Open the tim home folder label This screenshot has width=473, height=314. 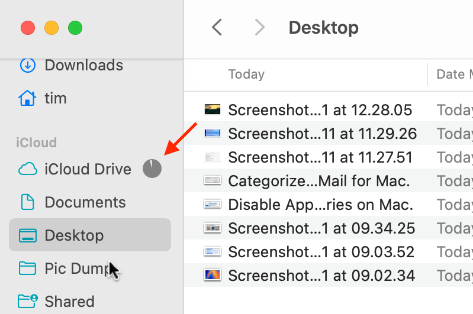pyautogui.click(x=56, y=98)
